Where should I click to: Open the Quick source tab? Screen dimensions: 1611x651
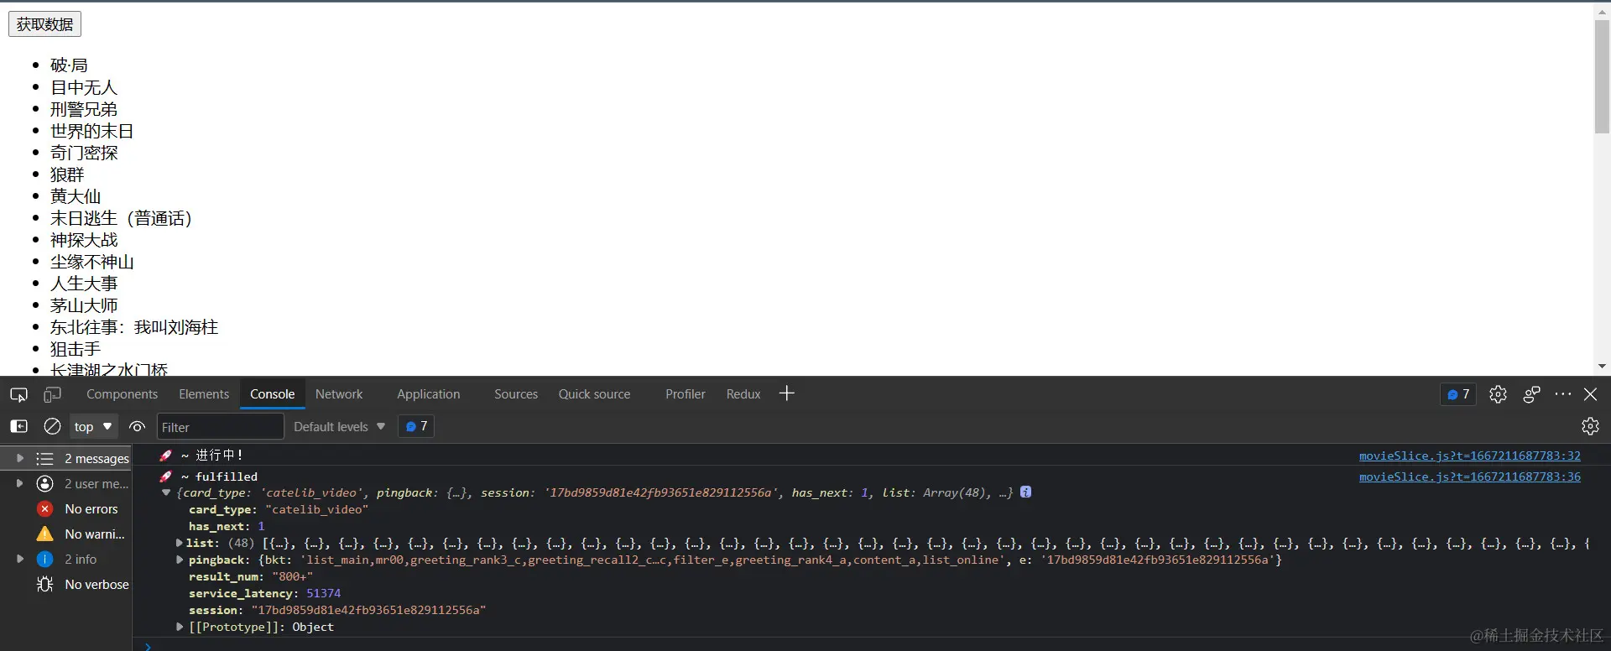click(594, 394)
